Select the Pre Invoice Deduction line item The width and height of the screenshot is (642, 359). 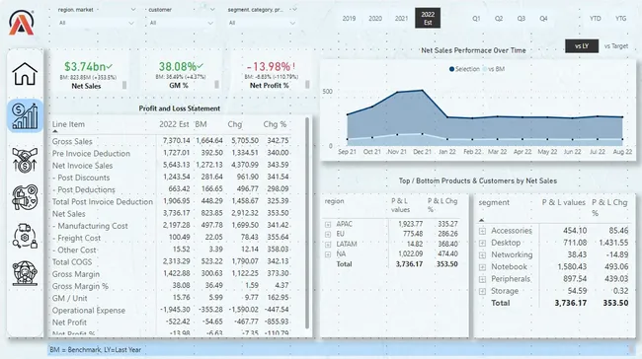[91, 153]
